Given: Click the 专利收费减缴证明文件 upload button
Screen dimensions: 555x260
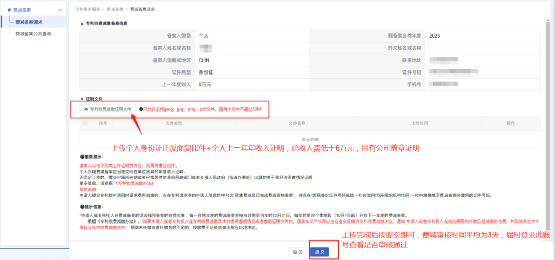Looking at the screenshot, I should [107, 109].
